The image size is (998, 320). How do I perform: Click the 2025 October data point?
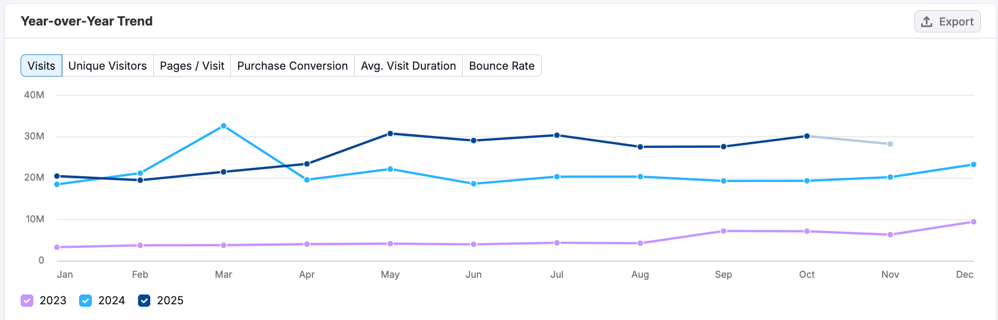click(807, 136)
